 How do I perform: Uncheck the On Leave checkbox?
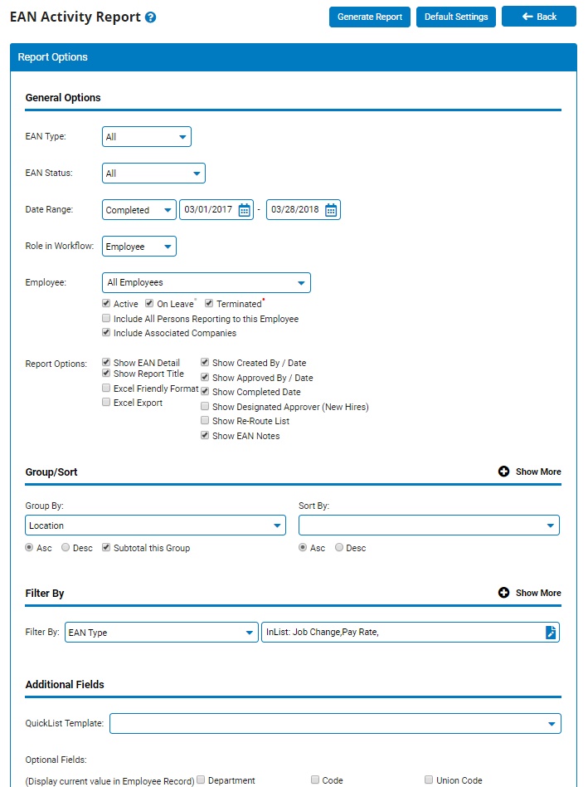pyautogui.click(x=149, y=303)
